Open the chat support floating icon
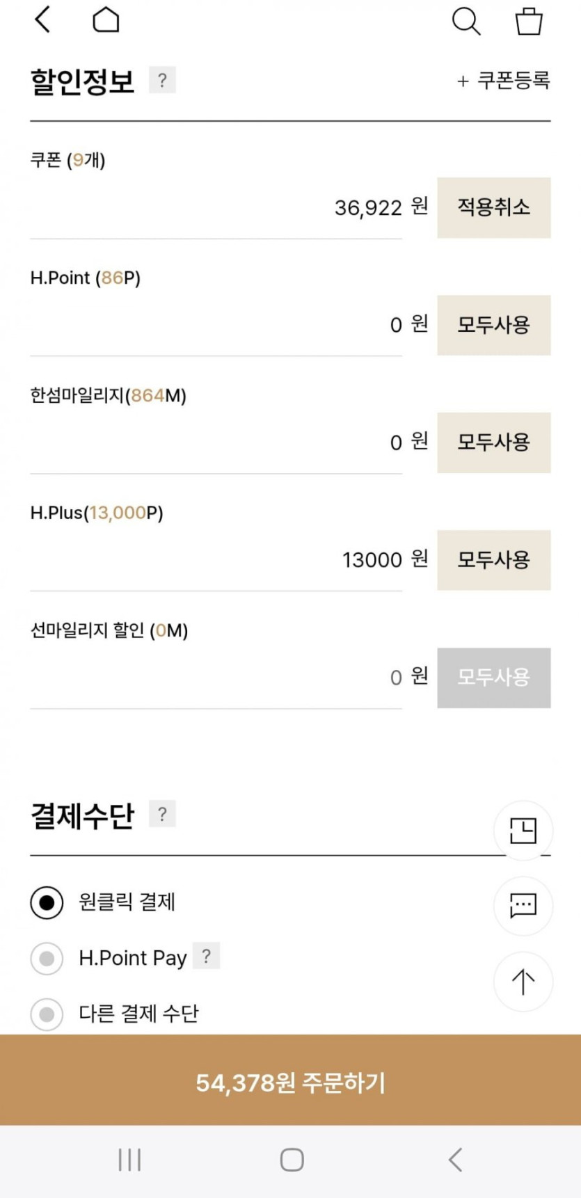 pyautogui.click(x=523, y=905)
